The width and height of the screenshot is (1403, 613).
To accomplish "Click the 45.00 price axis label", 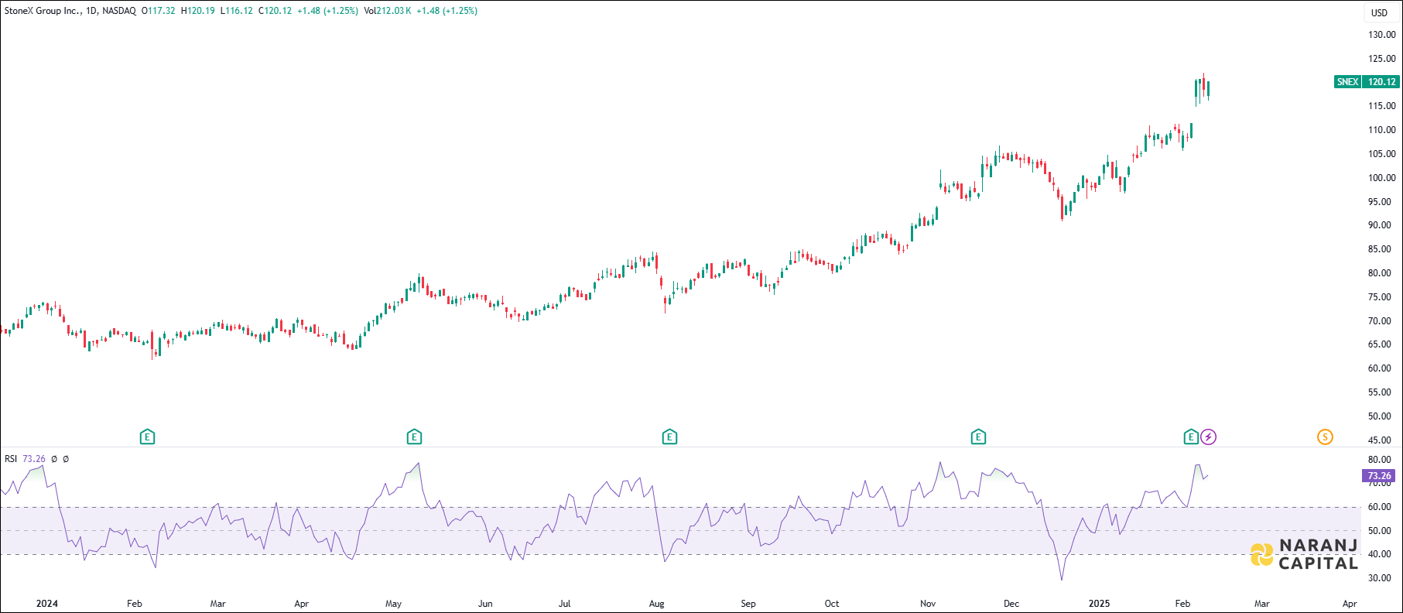I will pyautogui.click(x=1380, y=440).
